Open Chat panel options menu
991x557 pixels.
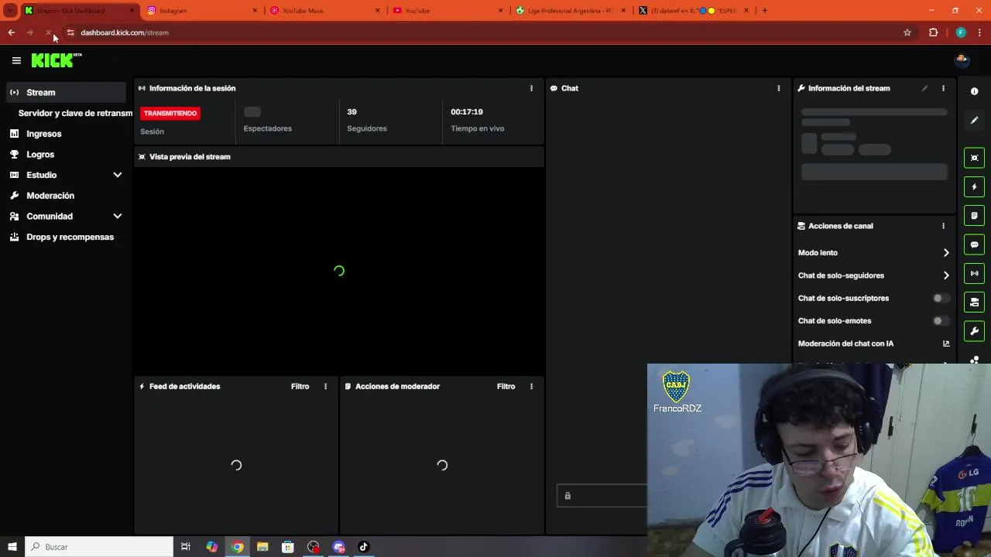pos(778,88)
